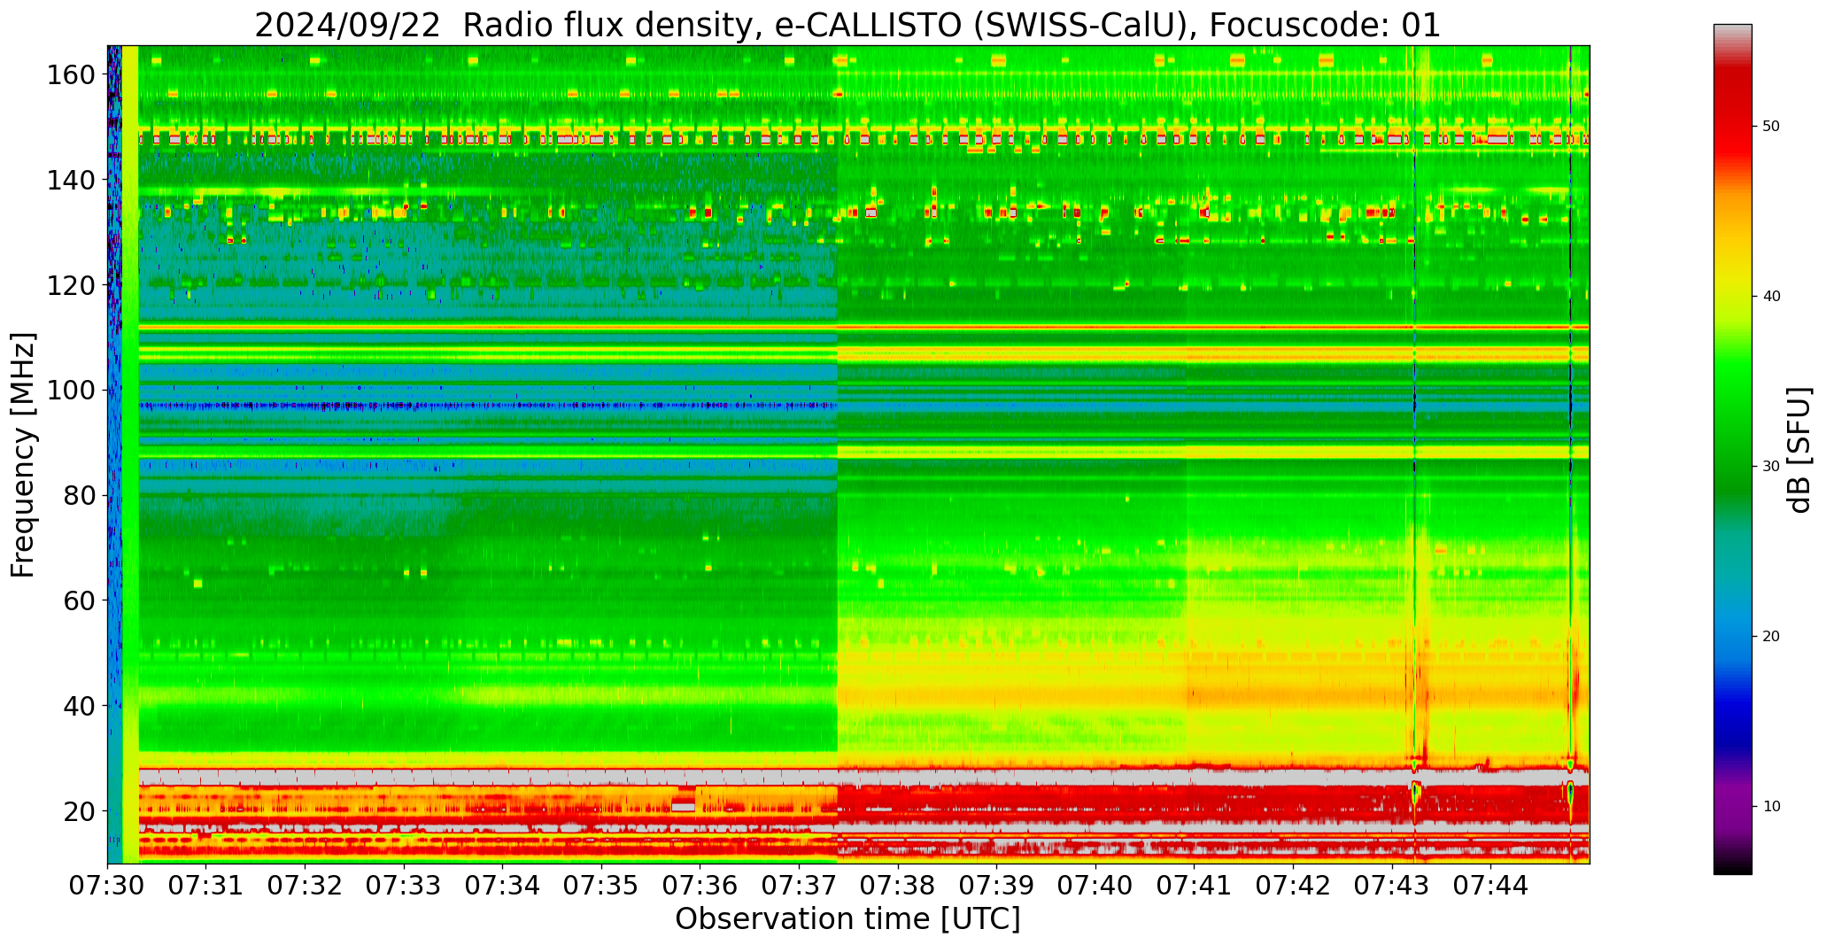Click the colorbar tick label 20
Screen dimensions: 1826x945
[x=1771, y=636]
